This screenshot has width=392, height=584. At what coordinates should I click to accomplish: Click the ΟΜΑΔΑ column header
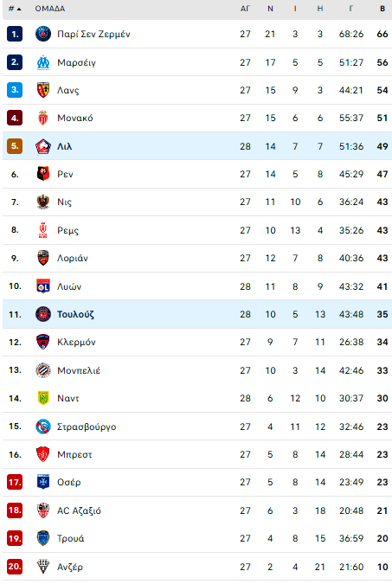(x=50, y=9)
